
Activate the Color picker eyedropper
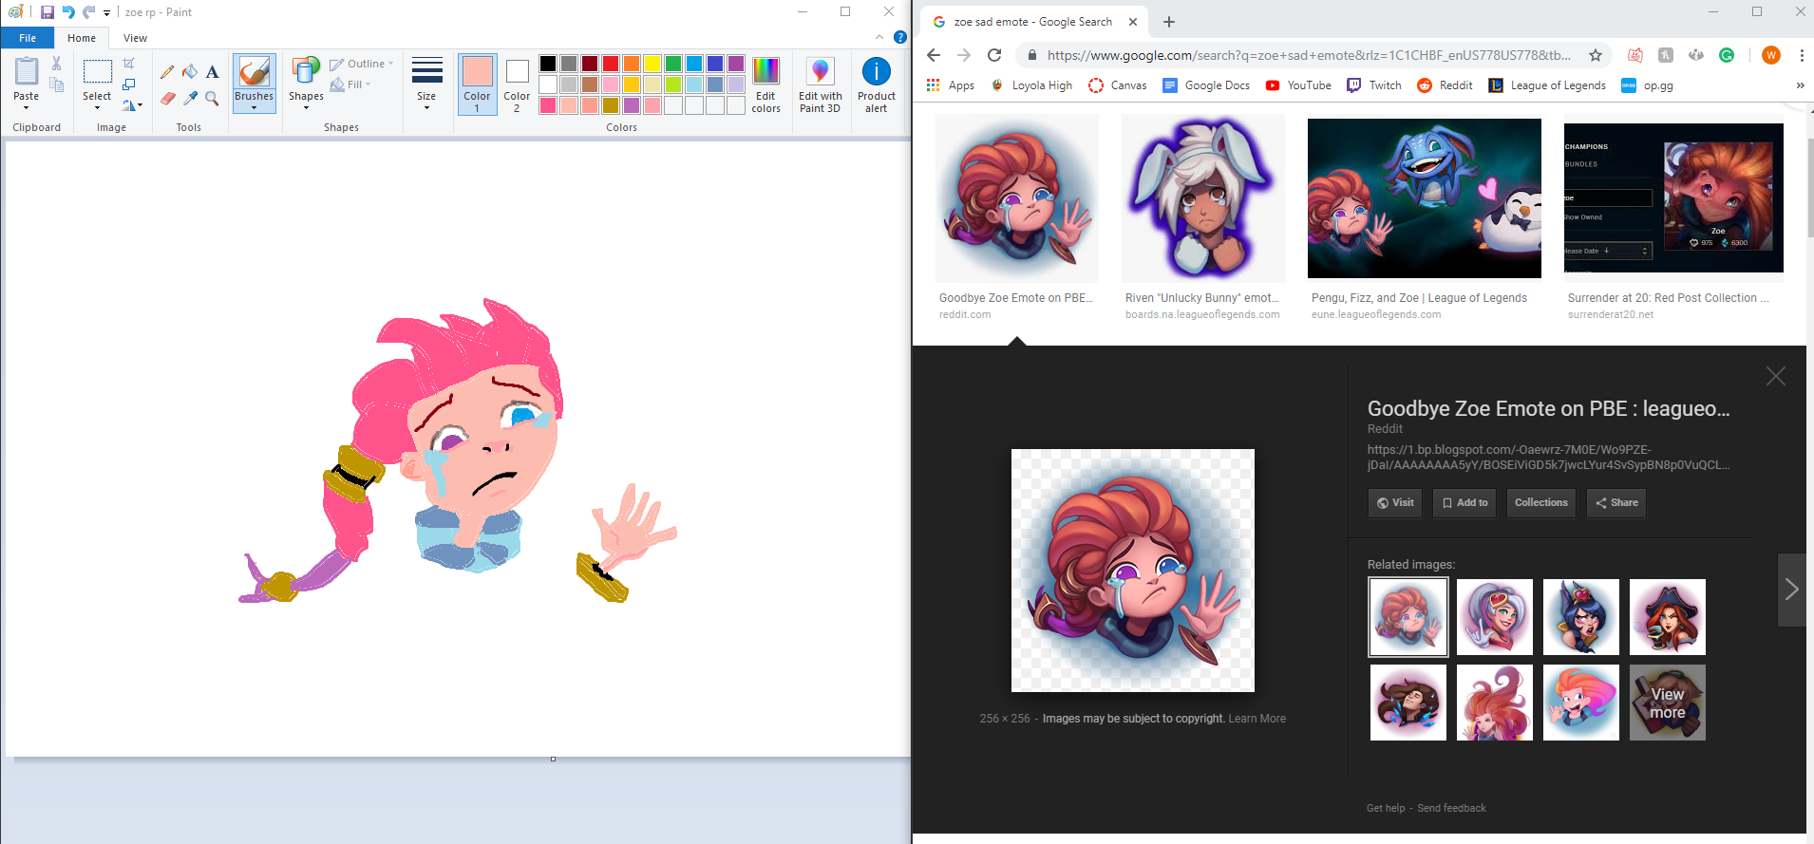pos(190,98)
